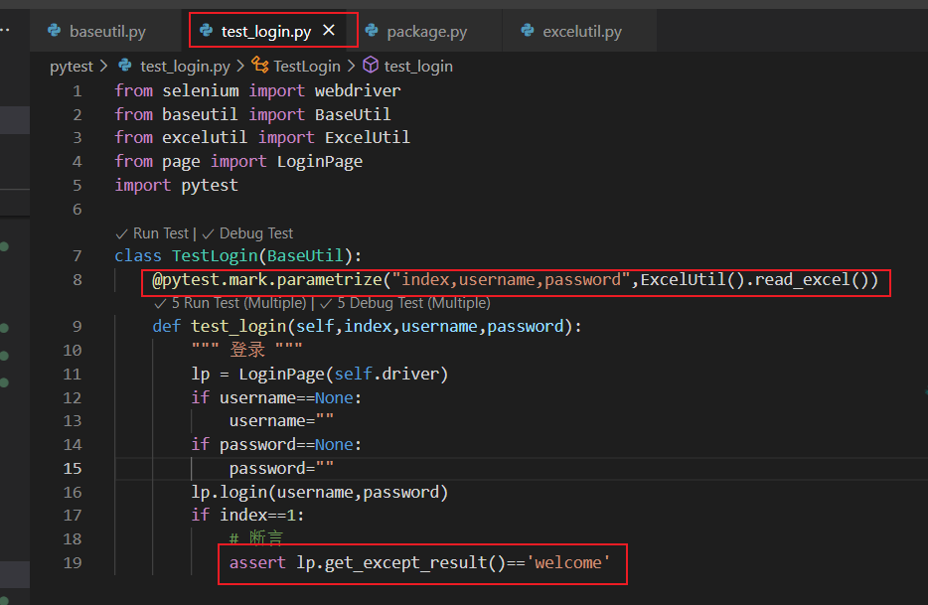Click 'if username==None:' on line 12
Viewport: 928px width, 605px height.
point(276,397)
